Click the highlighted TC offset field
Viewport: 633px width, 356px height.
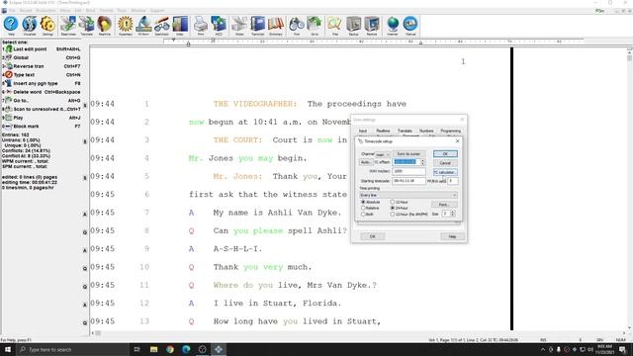pyautogui.click(x=407, y=162)
